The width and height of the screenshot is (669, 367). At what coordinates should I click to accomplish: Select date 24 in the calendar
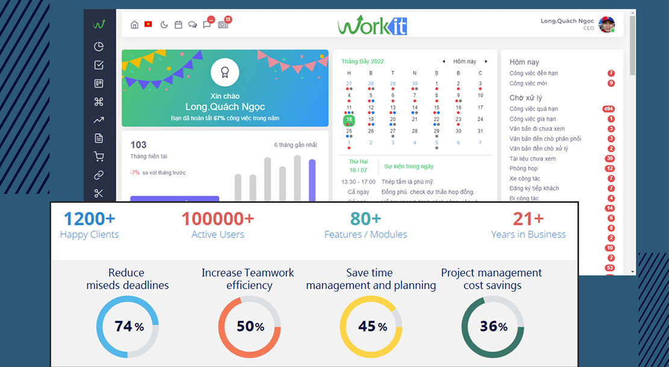pyautogui.click(x=480, y=119)
